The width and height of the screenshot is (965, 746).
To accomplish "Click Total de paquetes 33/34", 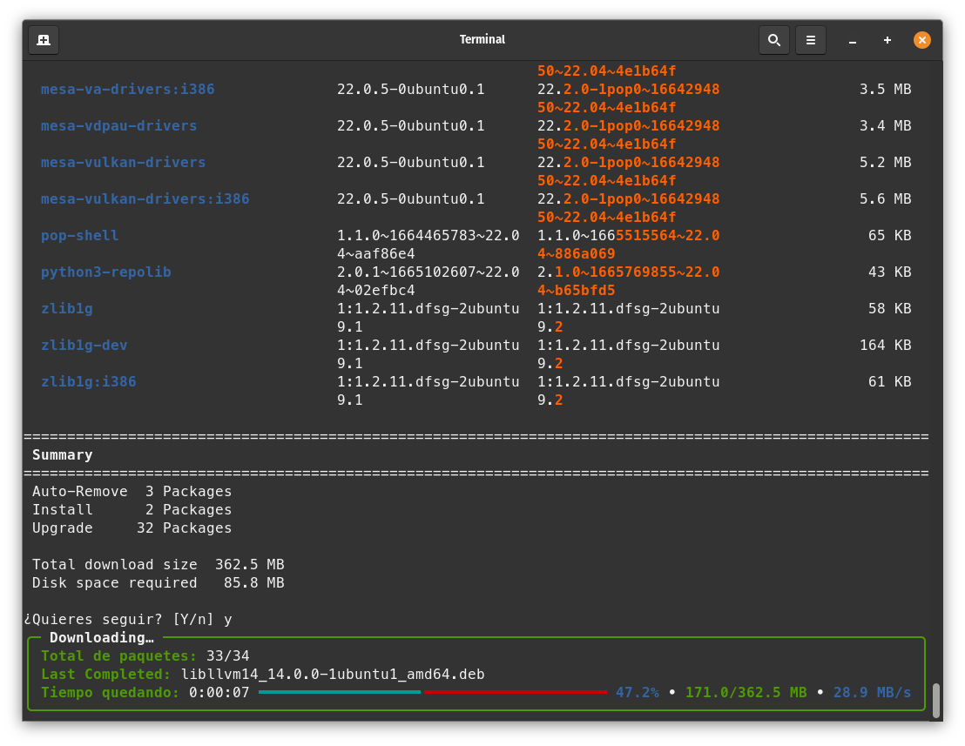I will click(x=145, y=656).
